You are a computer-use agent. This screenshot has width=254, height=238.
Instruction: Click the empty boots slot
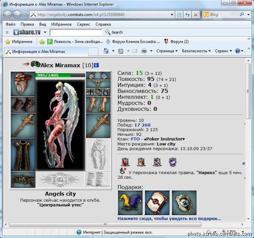(x=98, y=180)
